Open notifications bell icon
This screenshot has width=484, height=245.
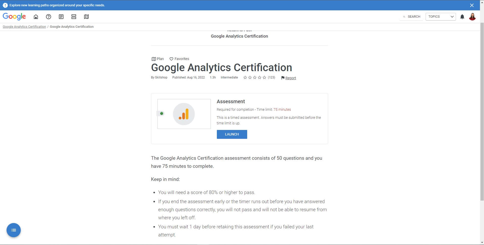click(462, 17)
